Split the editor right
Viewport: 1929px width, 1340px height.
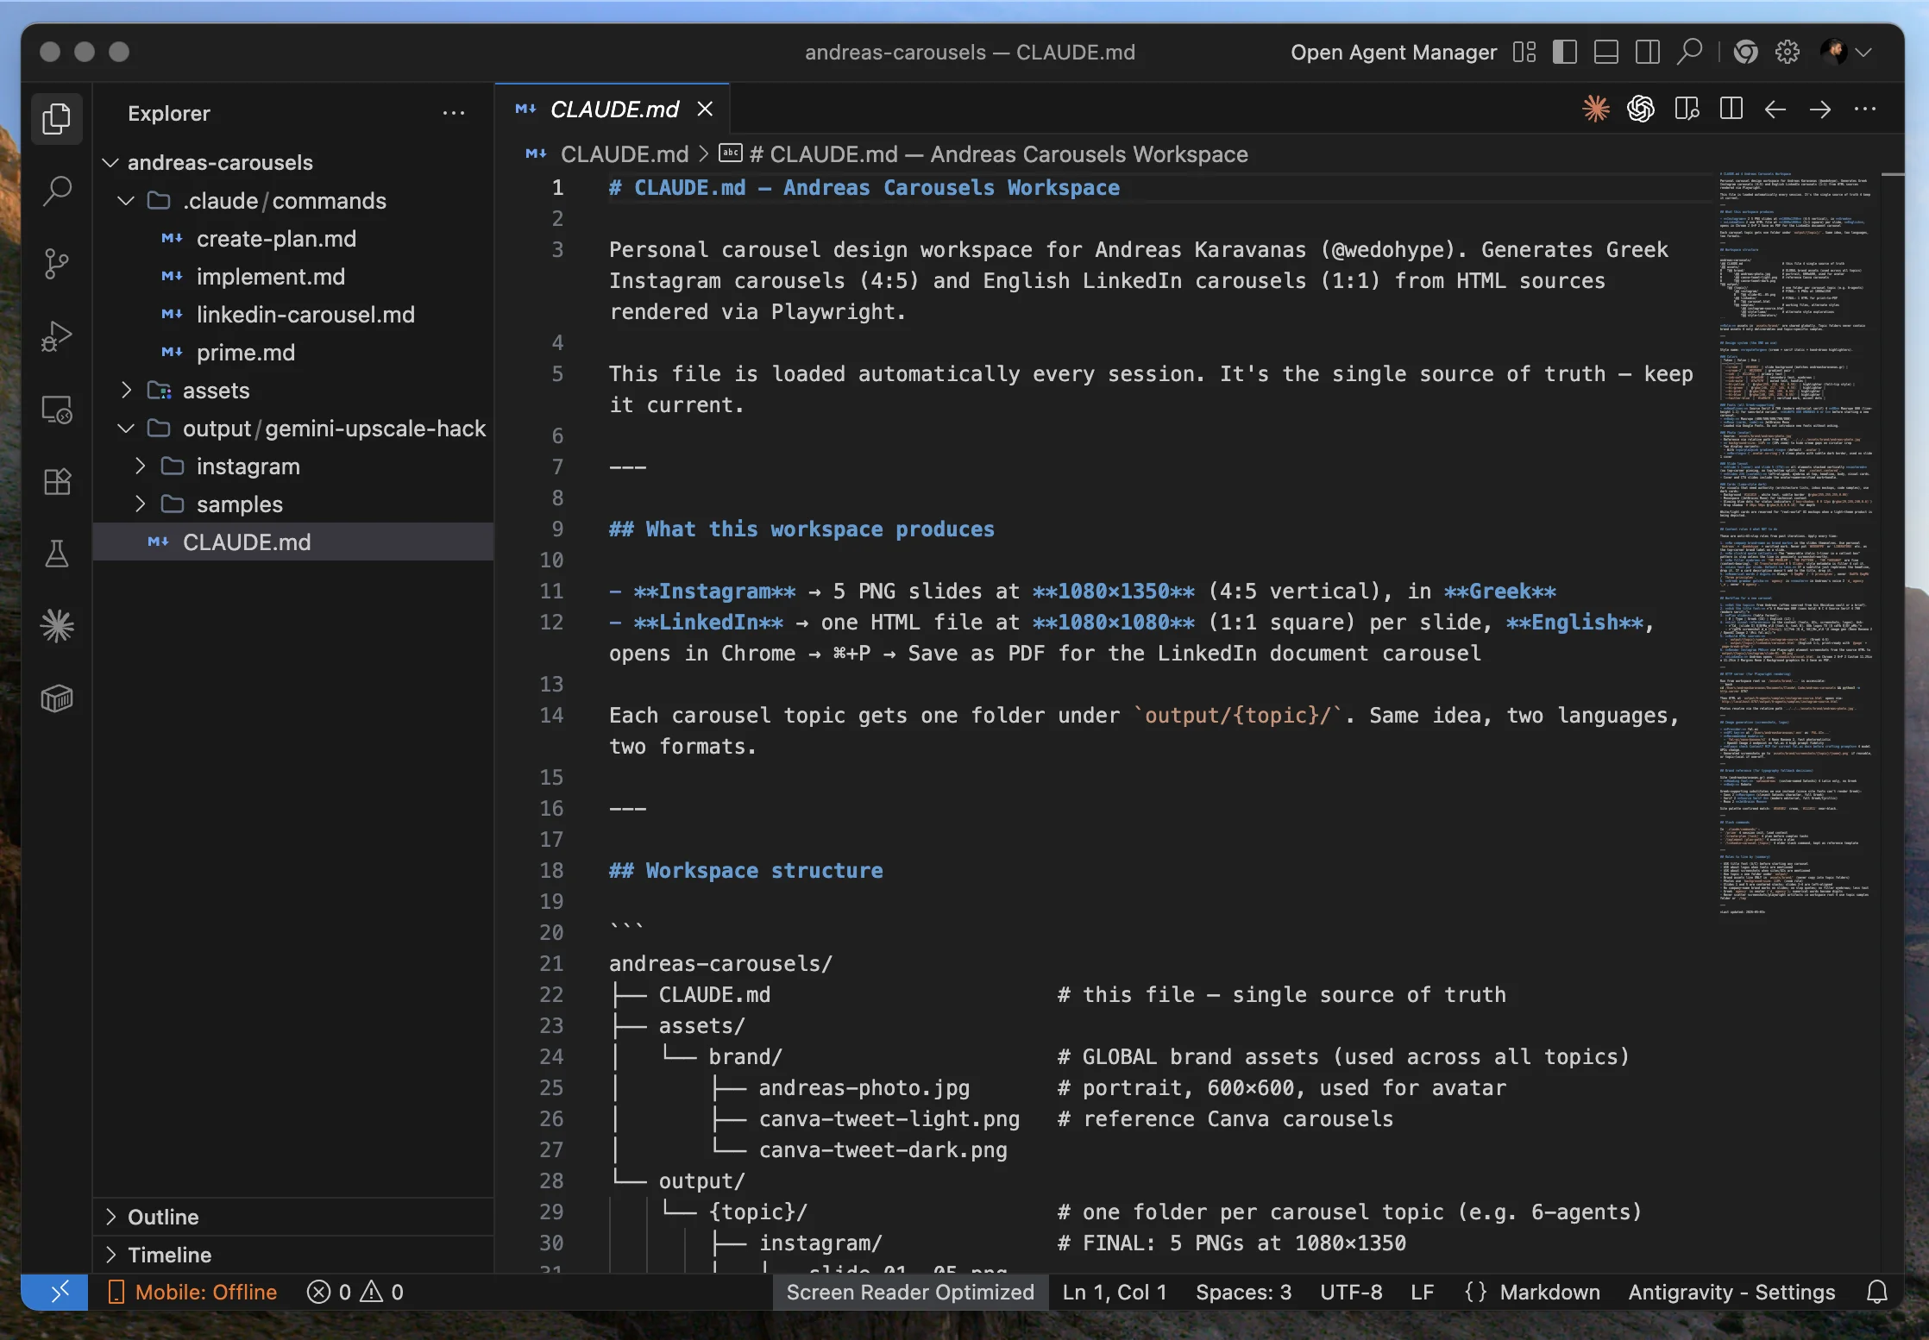tap(1731, 109)
